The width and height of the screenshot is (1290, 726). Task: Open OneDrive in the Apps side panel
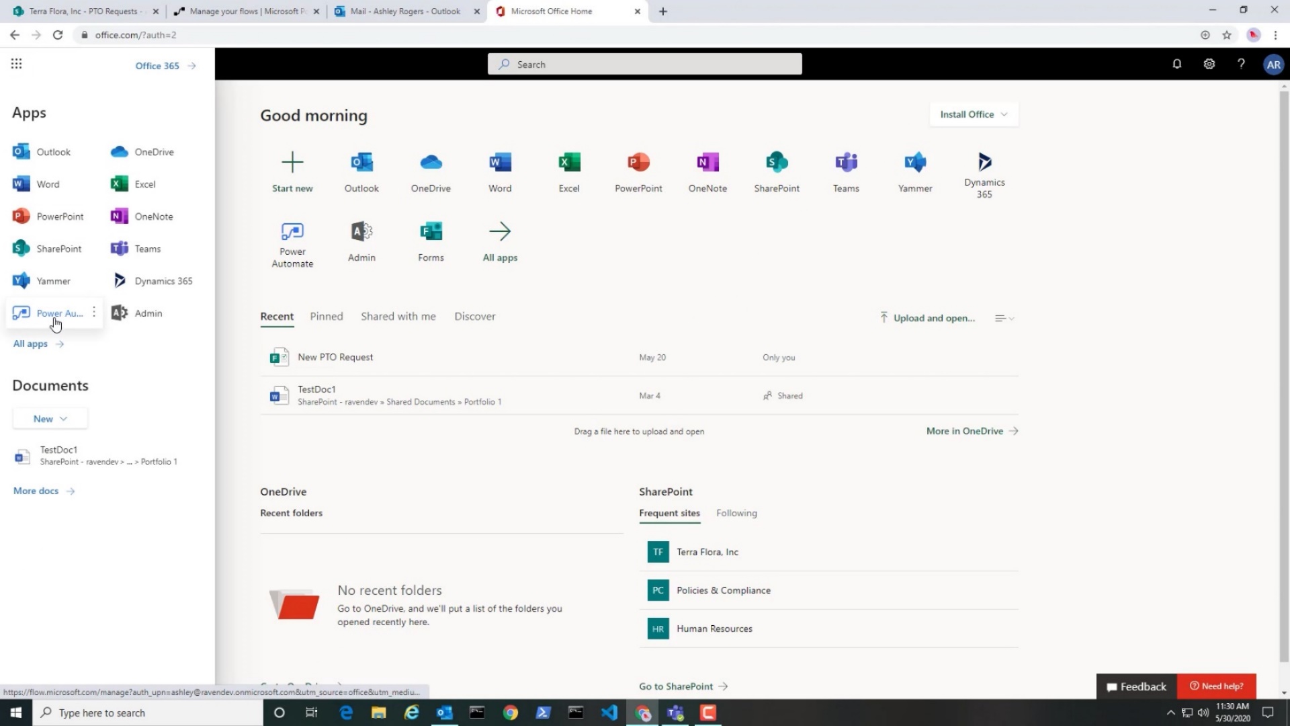pyautogui.click(x=142, y=152)
